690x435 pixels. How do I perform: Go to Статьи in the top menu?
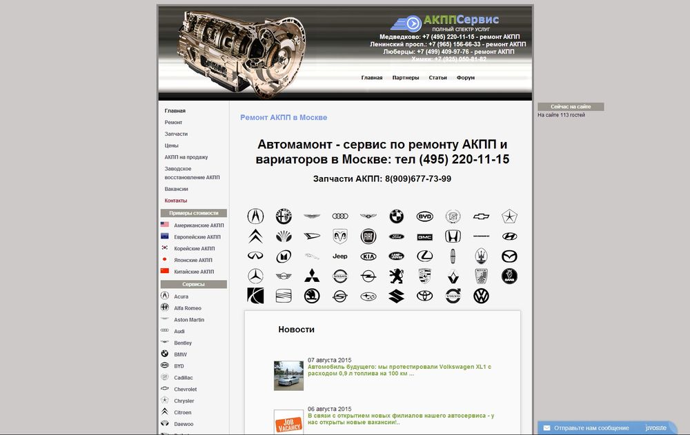437,78
